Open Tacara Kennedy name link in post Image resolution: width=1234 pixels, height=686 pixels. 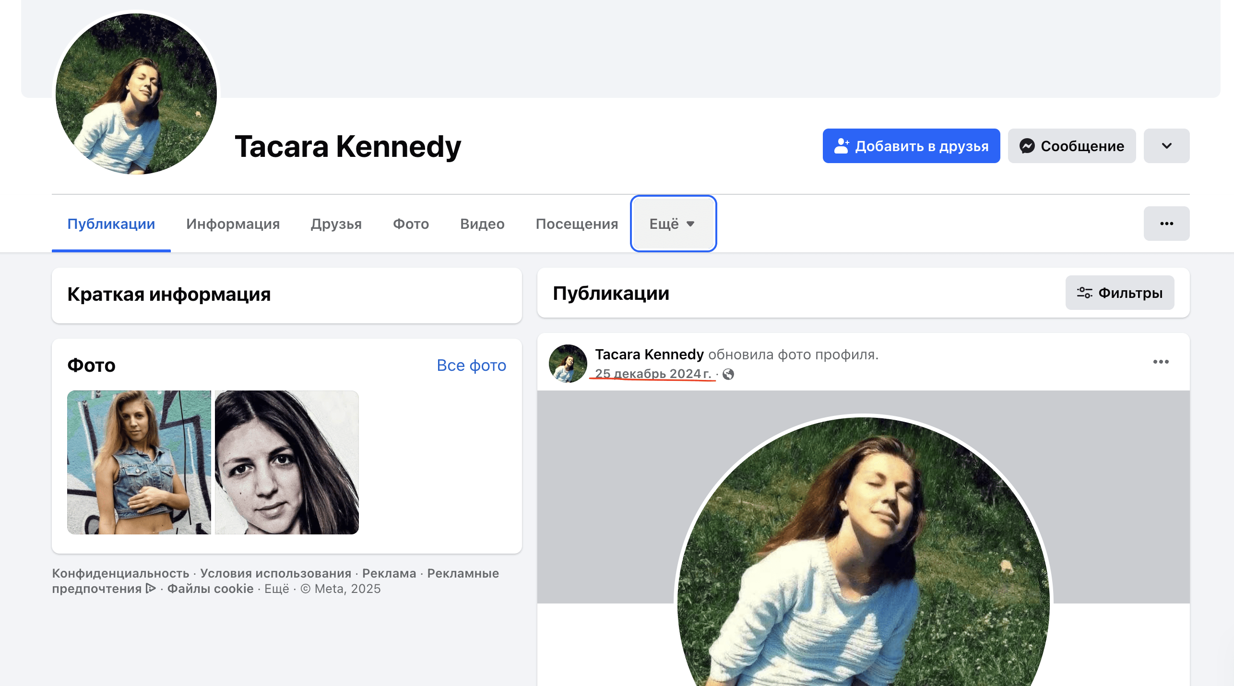649,355
